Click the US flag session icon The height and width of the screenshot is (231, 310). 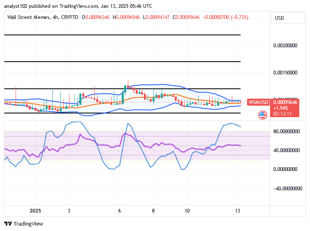click(x=263, y=115)
